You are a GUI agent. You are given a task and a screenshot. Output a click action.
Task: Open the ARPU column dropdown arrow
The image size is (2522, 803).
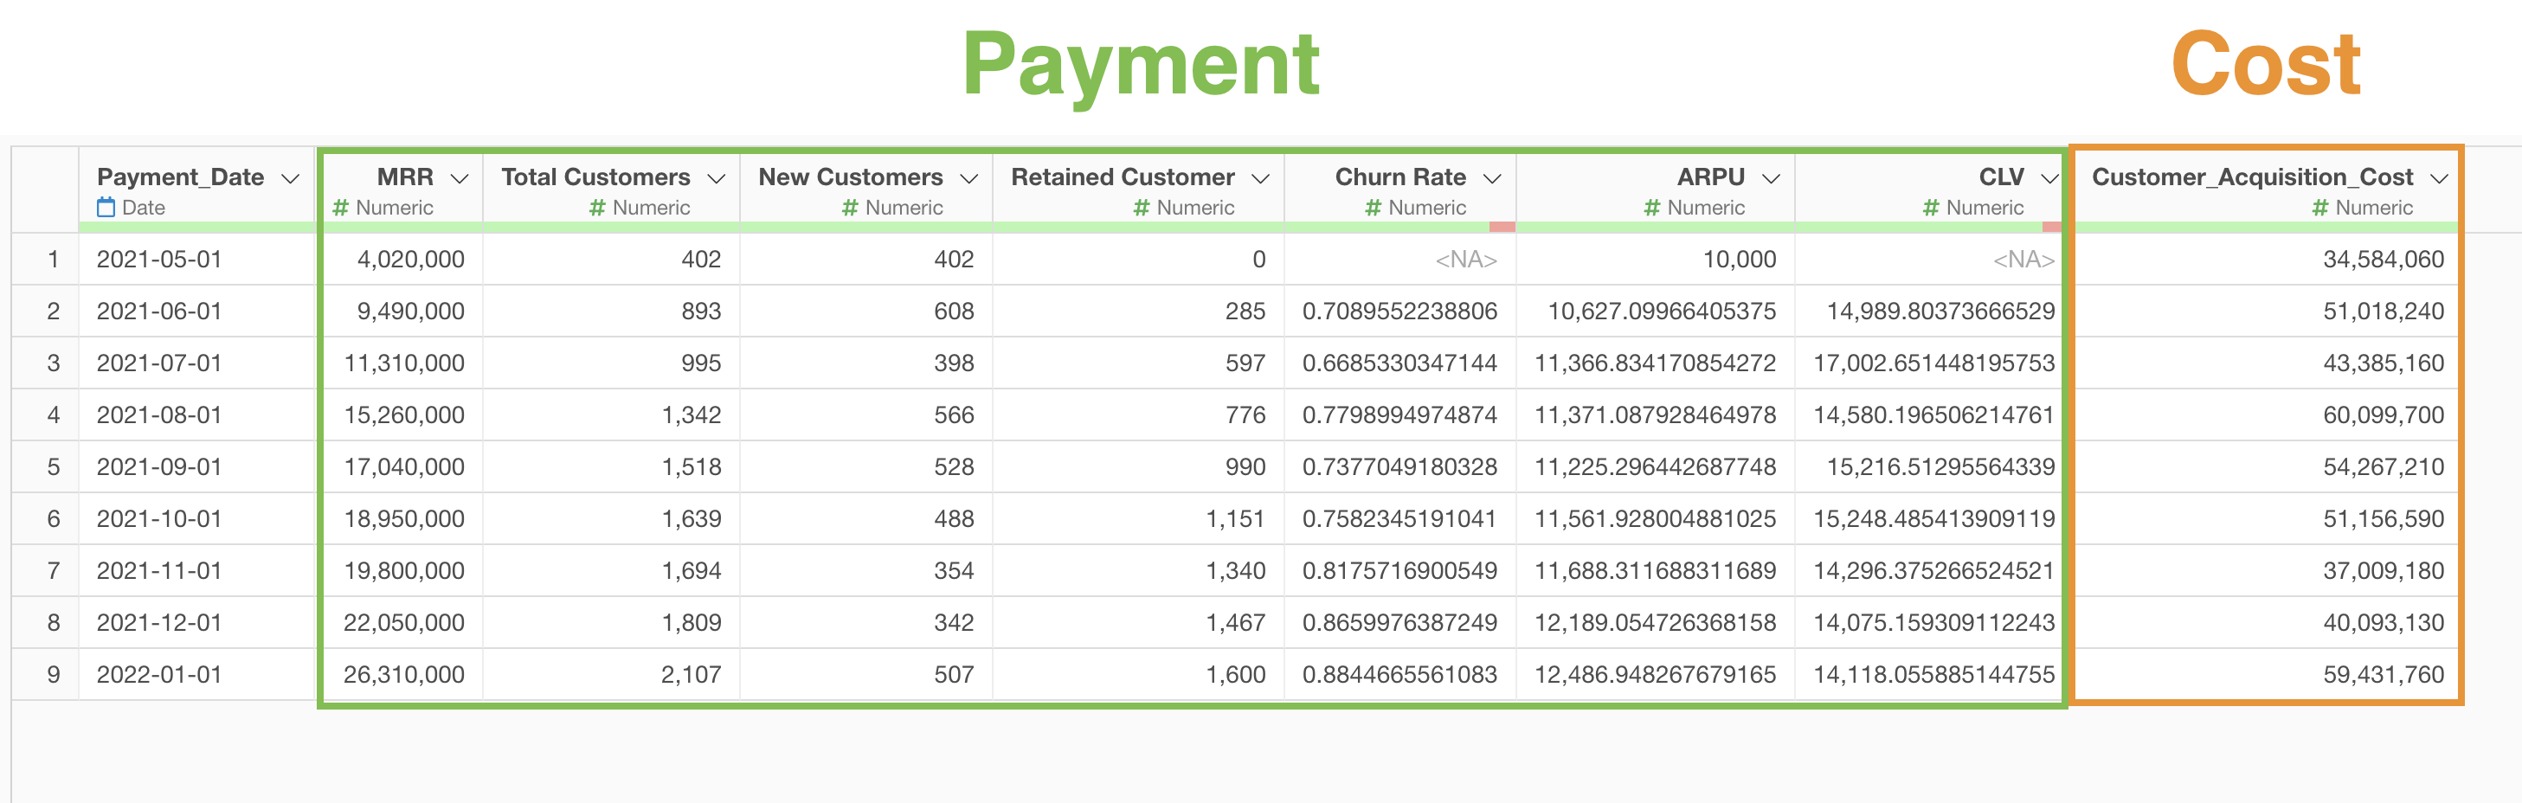tap(1770, 178)
